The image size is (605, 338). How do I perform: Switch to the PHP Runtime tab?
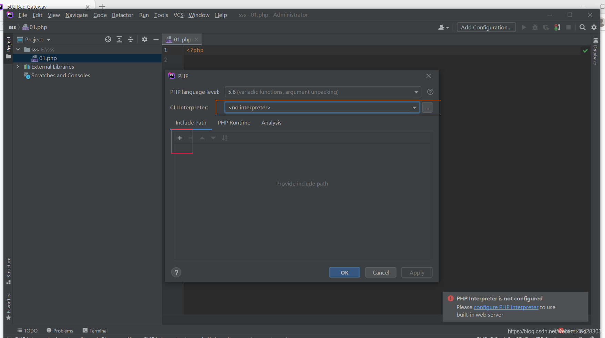point(234,122)
